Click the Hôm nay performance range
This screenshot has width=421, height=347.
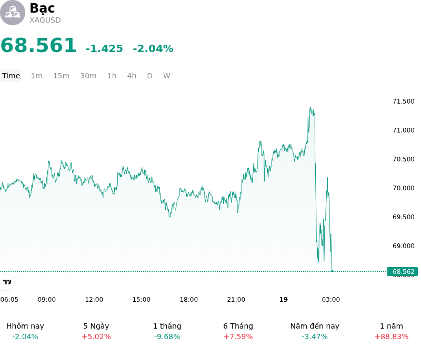(25, 331)
